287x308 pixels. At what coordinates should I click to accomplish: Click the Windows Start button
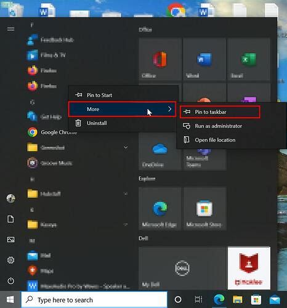10,299
